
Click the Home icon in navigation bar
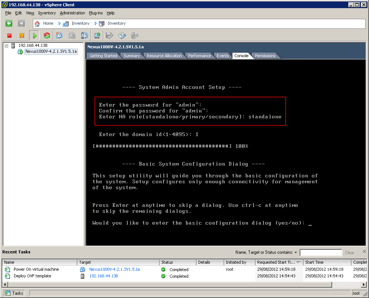[37, 24]
